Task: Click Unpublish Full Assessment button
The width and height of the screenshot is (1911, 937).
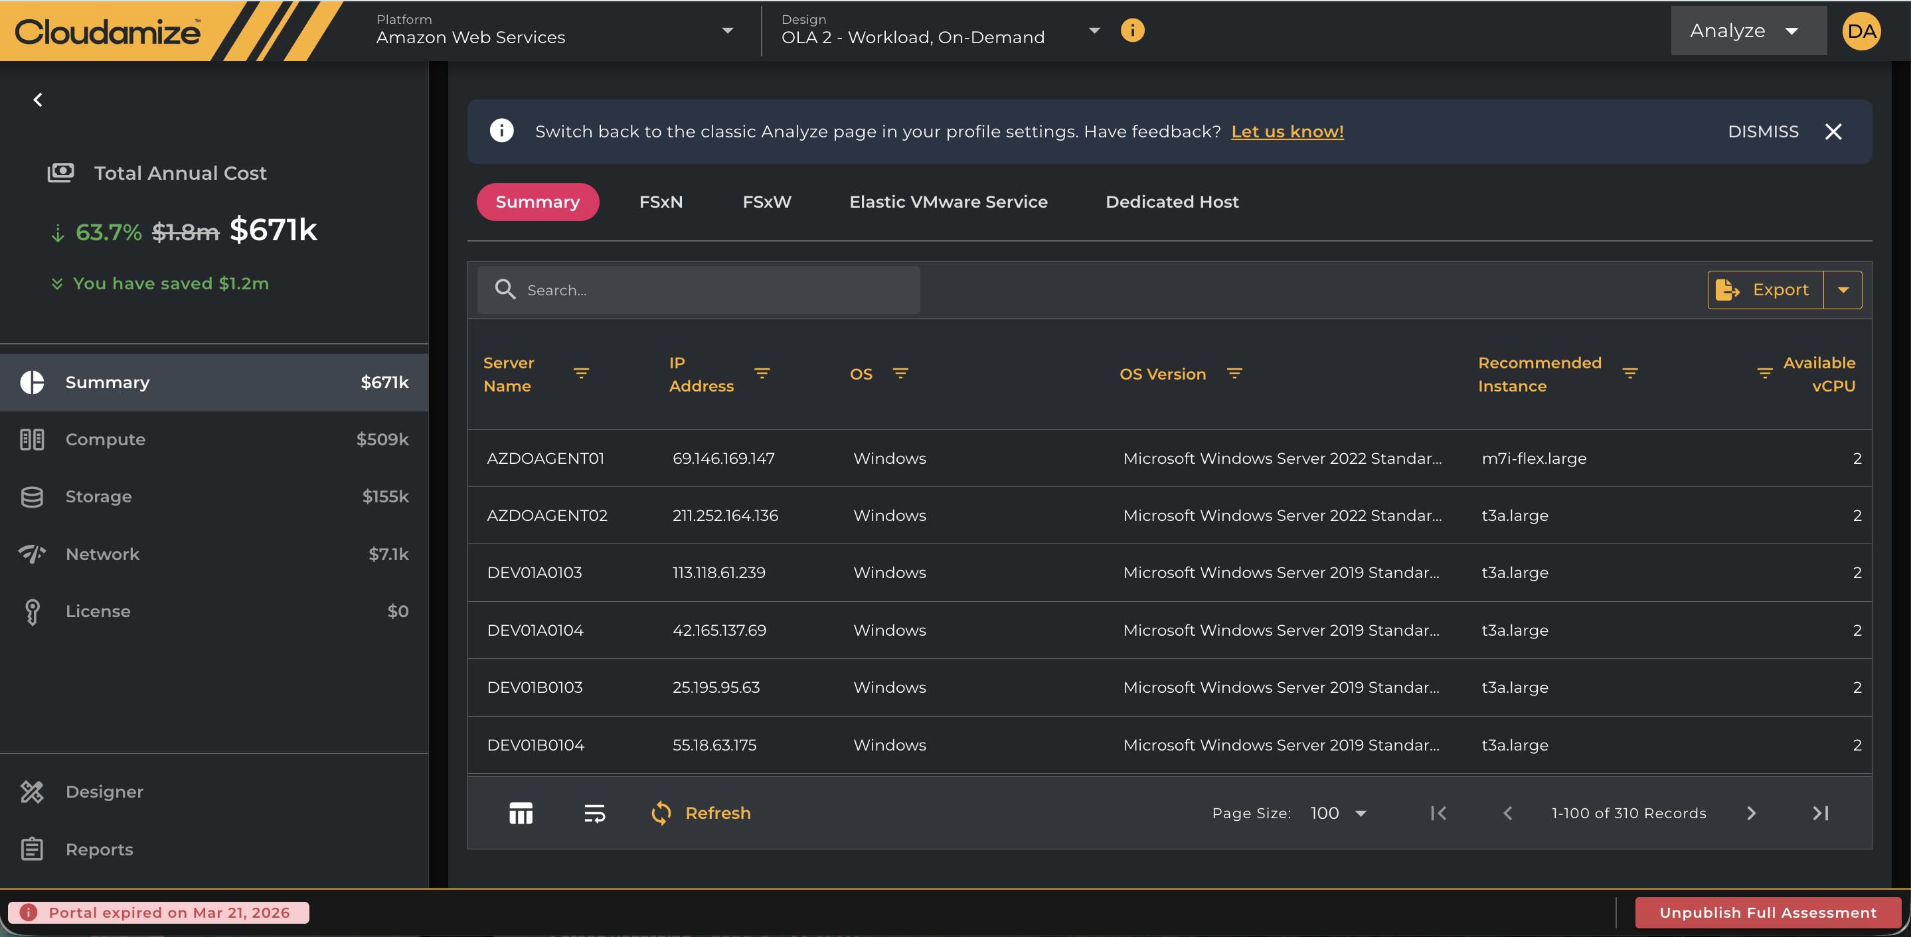Action: 1768,912
